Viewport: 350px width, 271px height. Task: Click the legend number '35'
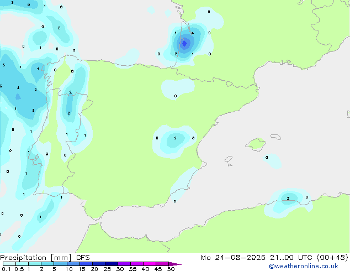132,269
